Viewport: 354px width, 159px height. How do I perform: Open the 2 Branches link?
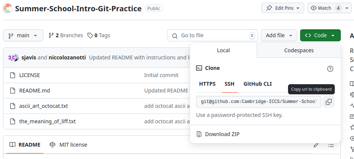pos(66,35)
